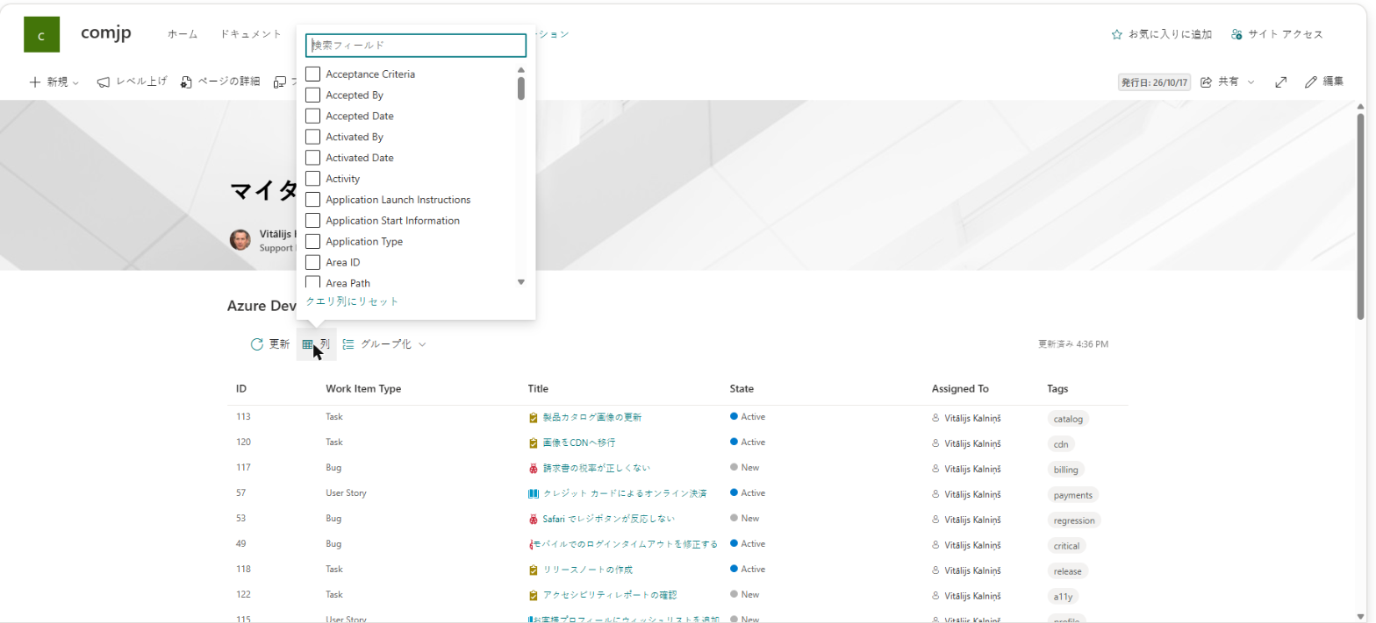Click the column picker list scrollbar thumb
The image size is (1376, 623).
(521, 88)
